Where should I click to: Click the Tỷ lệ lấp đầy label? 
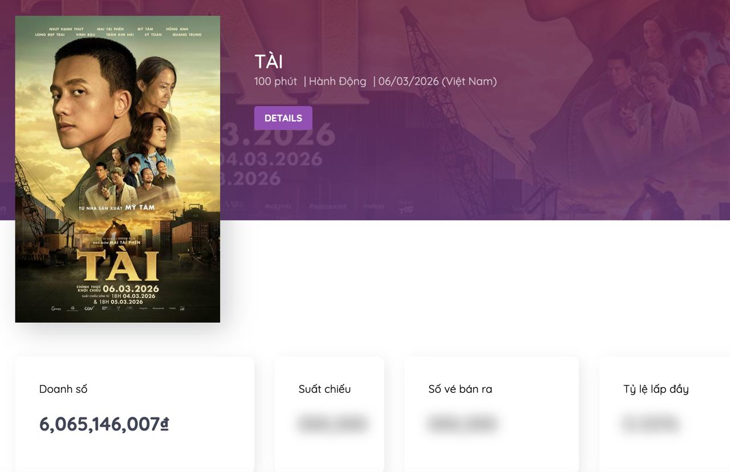[x=656, y=389]
